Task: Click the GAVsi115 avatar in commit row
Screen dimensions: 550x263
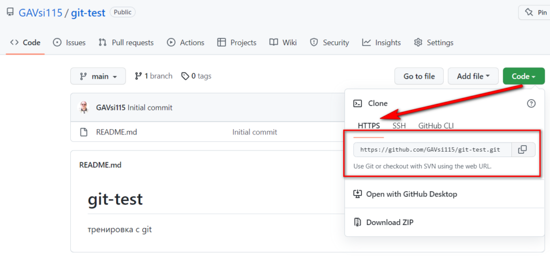Action: pos(83,108)
